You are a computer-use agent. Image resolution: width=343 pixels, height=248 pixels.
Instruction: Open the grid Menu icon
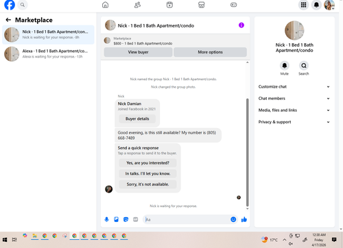pyautogui.click(x=303, y=5)
